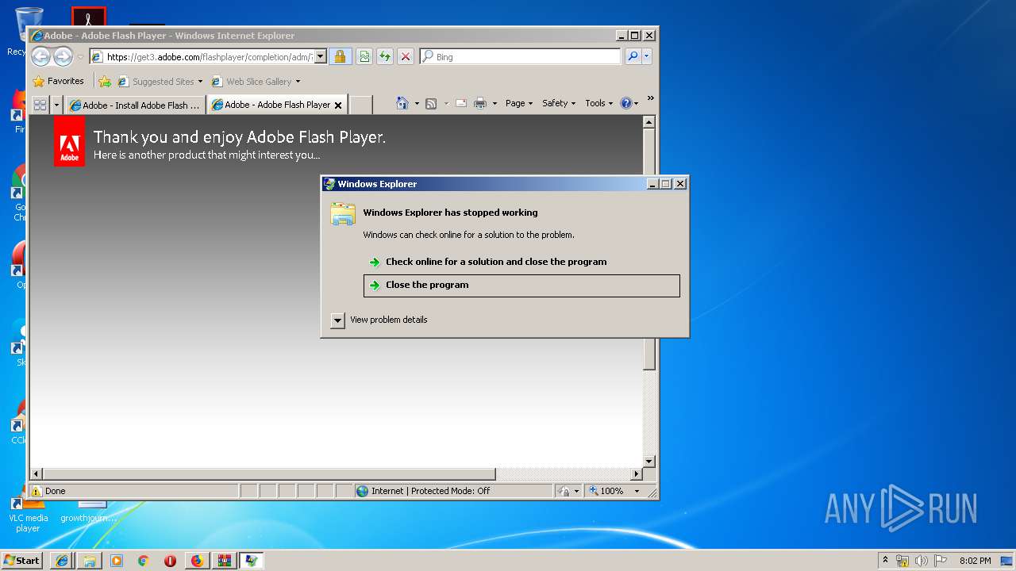Open the Start menu
This screenshot has height=571, width=1016.
coord(22,560)
